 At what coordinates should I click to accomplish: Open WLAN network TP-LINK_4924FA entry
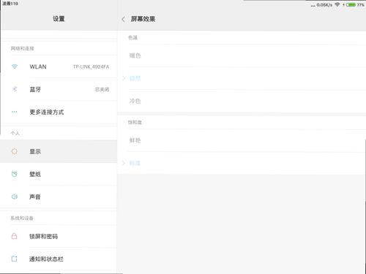(59, 66)
